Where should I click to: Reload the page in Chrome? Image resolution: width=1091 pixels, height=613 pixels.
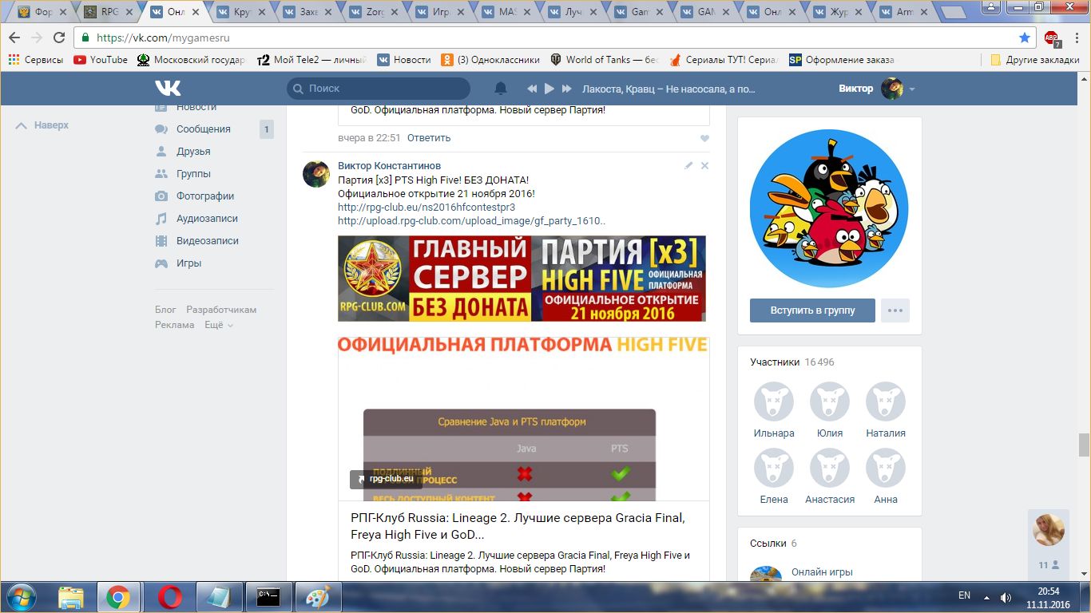[x=59, y=38]
